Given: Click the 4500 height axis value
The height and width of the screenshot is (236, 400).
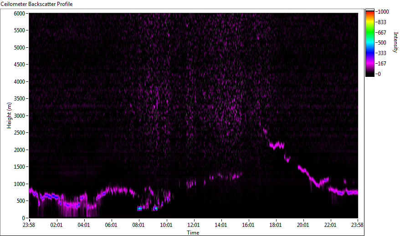Looking at the screenshot, I should pyautogui.click(x=20, y=65).
